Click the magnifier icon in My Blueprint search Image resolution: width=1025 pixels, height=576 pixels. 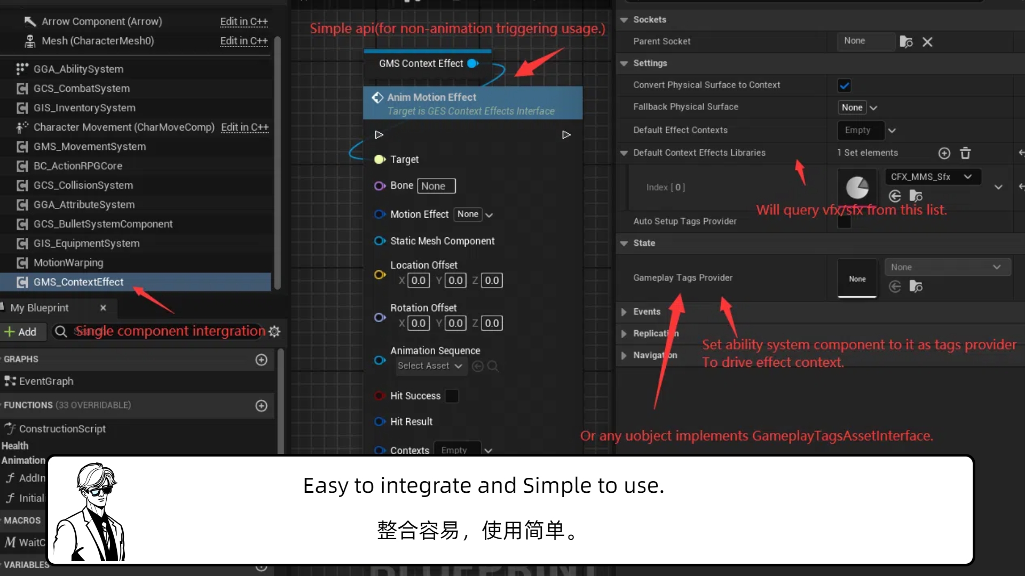coord(61,331)
